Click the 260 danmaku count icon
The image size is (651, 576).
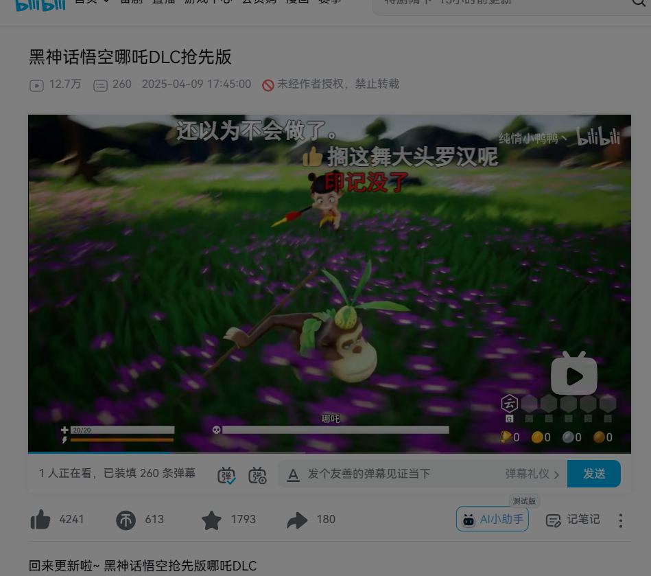tap(100, 86)
